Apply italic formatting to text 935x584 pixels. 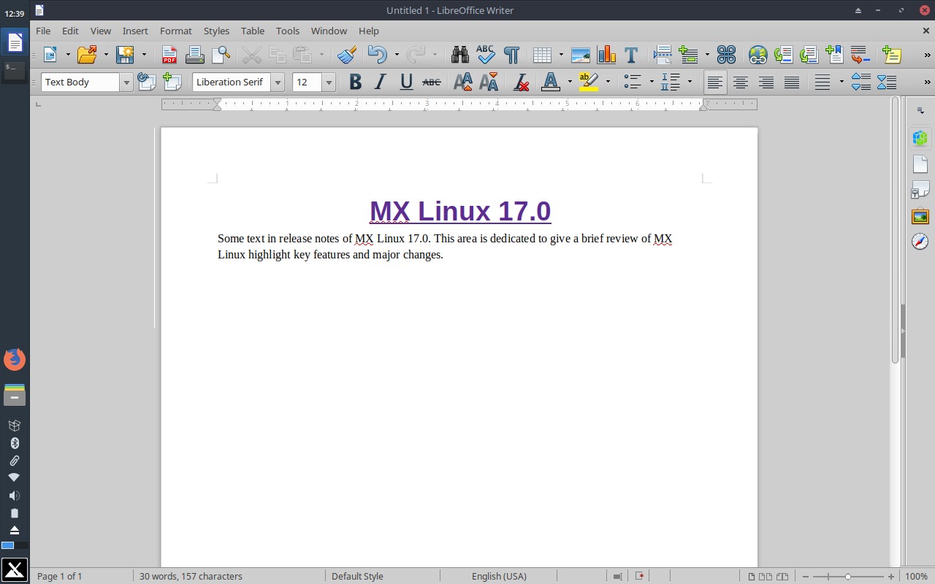(380, 82)
